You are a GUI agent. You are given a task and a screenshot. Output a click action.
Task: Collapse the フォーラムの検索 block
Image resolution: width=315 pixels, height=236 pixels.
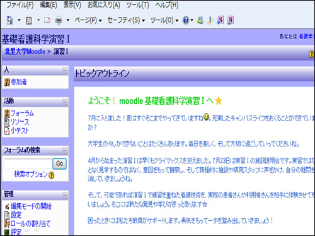[65, 150]
